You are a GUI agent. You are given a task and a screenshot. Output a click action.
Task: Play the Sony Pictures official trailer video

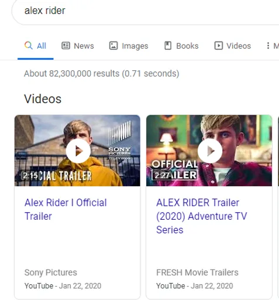pos(78,151)
